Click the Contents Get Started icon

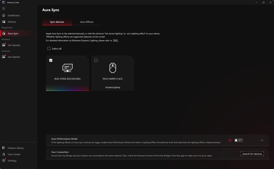pos(4,57)
